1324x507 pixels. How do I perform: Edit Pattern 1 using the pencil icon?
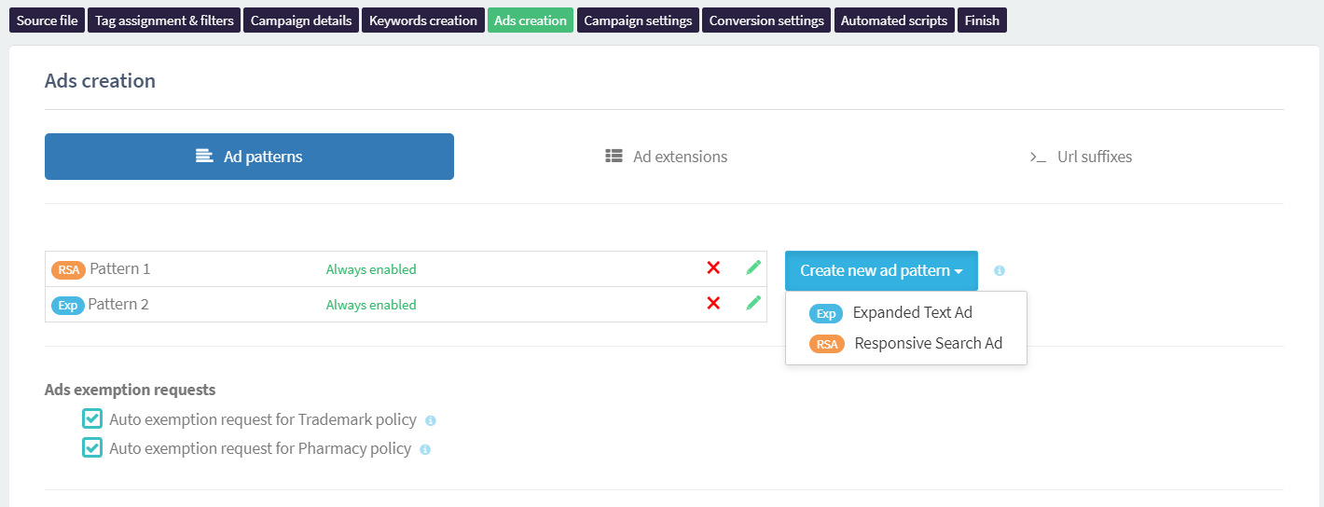pyautogui.click(x=753, y=268)
